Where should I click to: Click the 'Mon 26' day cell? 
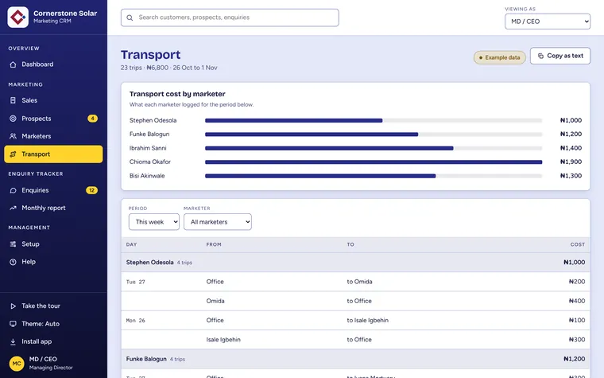point(136,321)
